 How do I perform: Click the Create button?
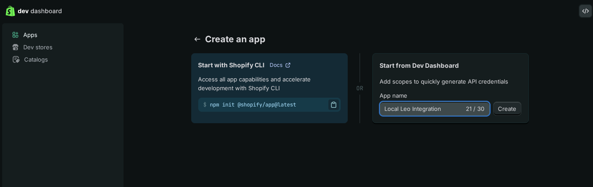click(x=507, y=109)
